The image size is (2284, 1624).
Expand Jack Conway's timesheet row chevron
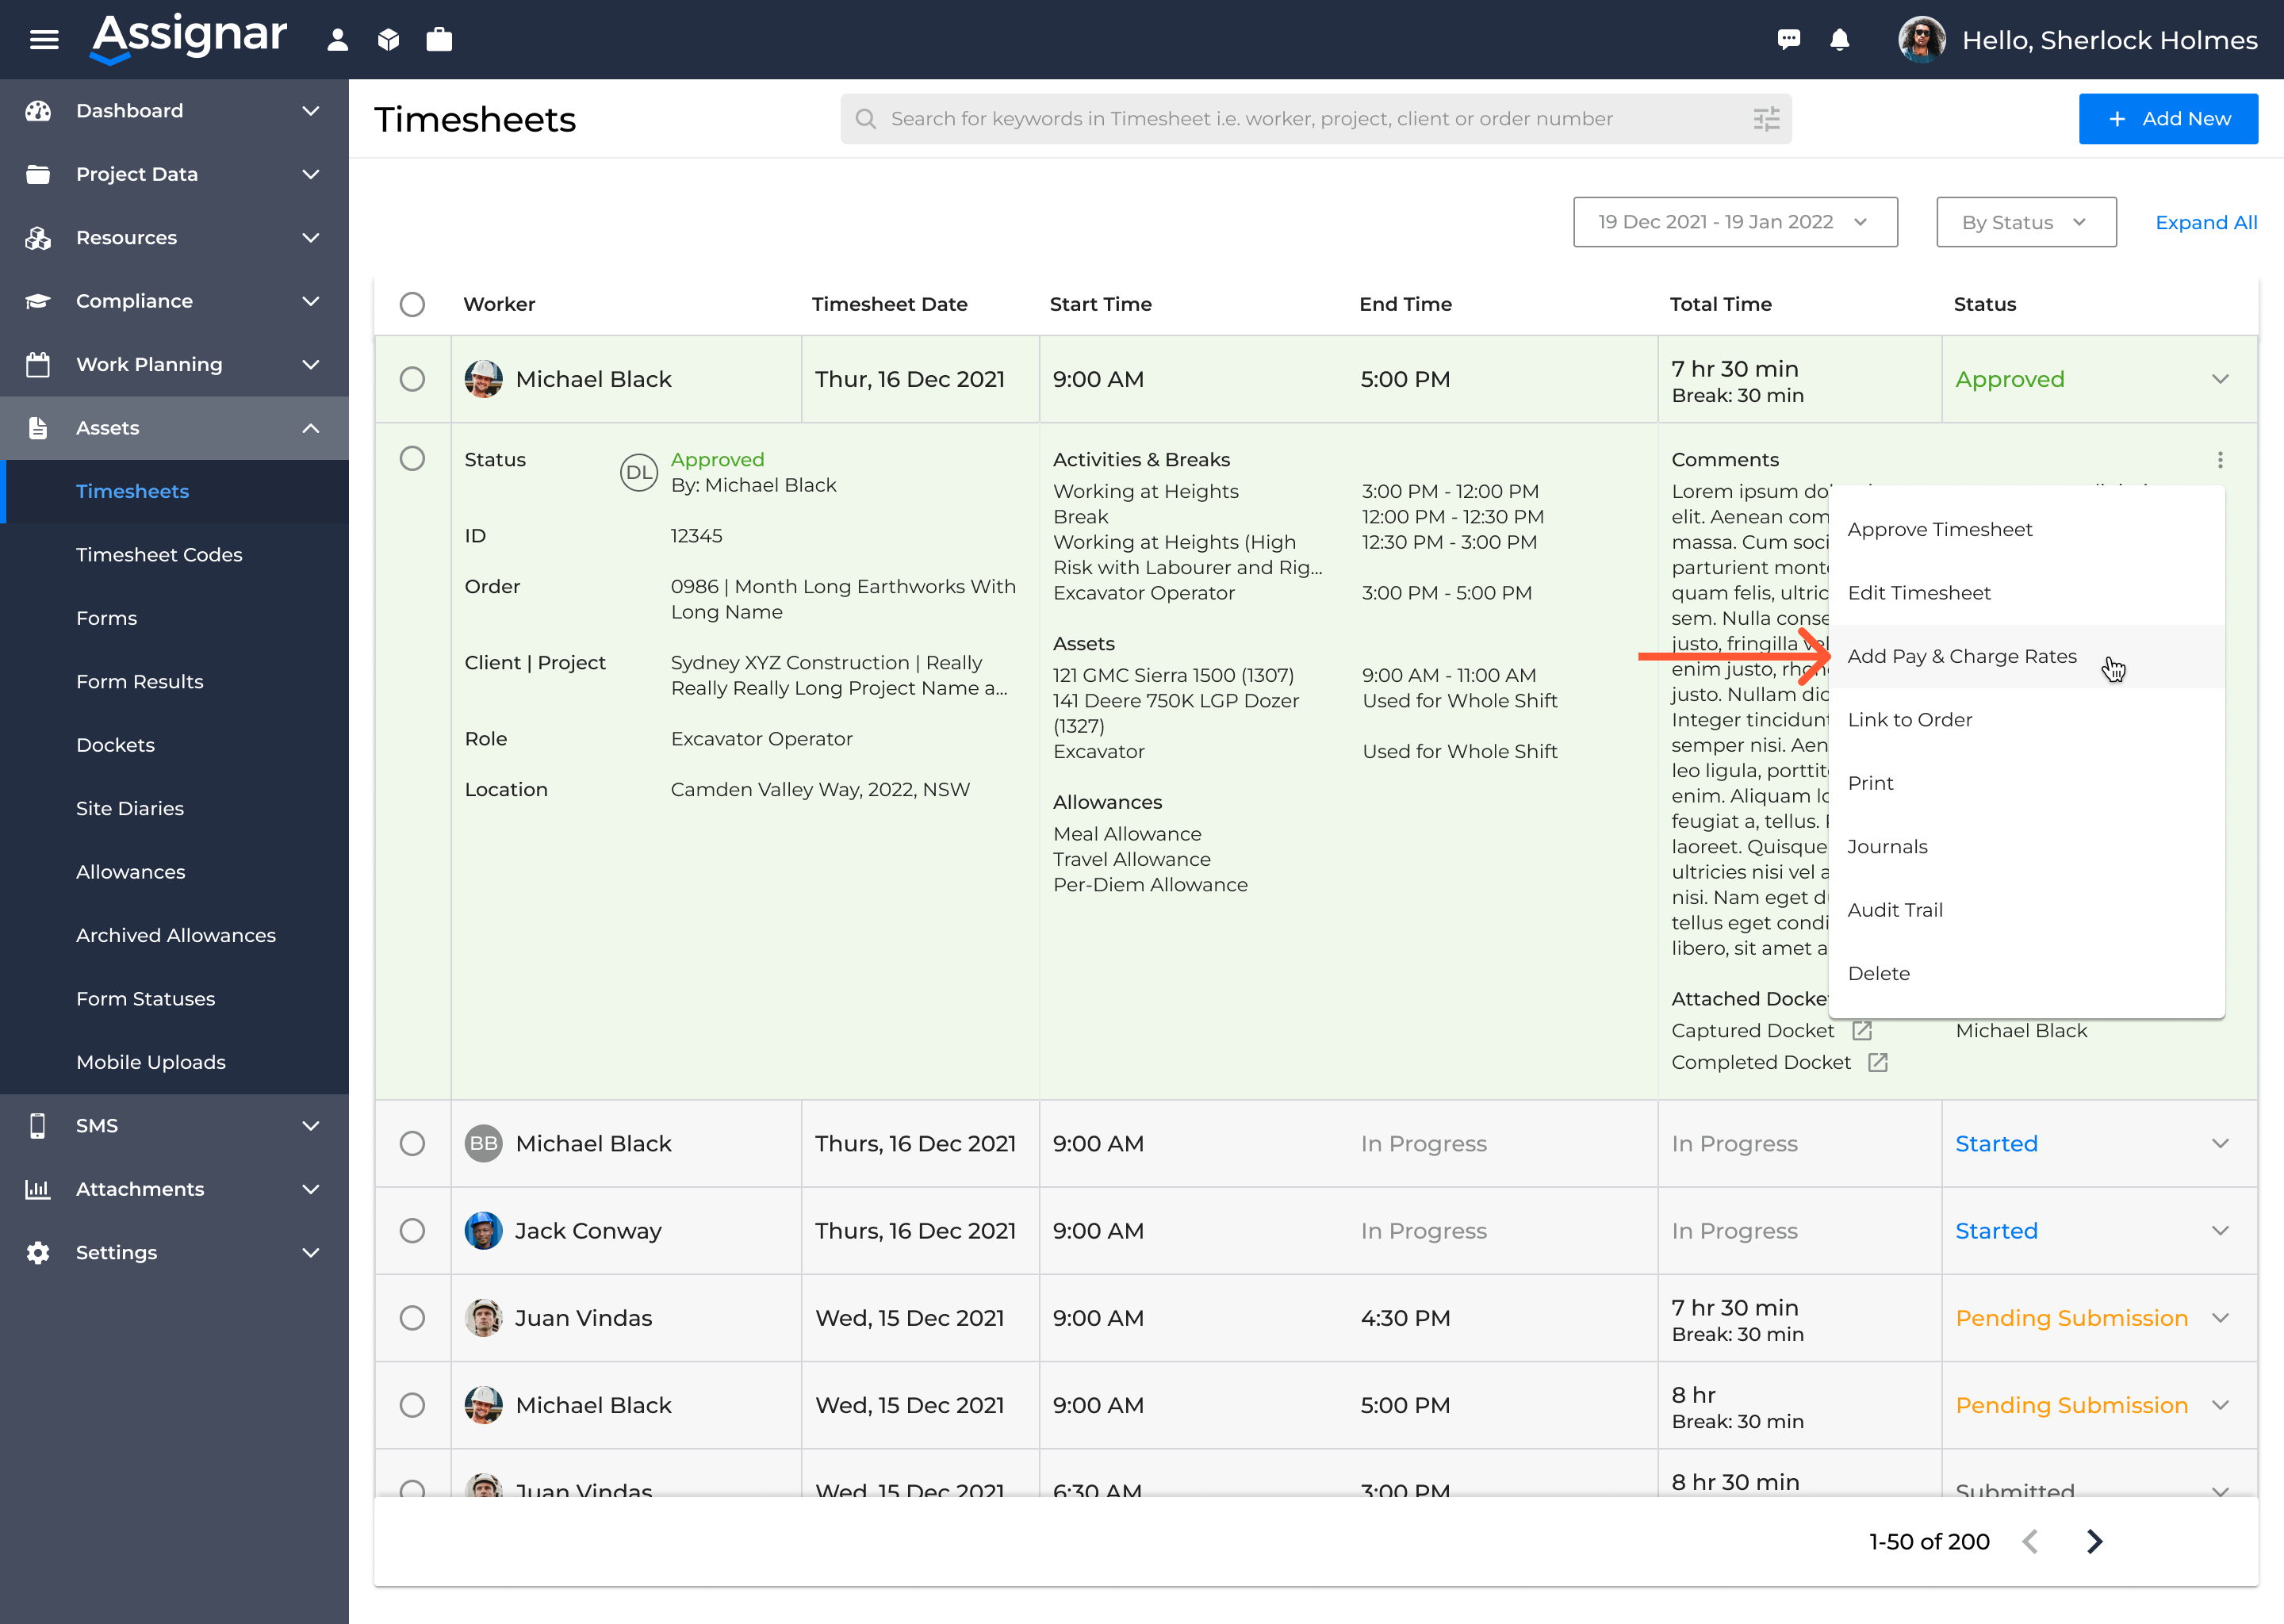tap(2221, 1231)
